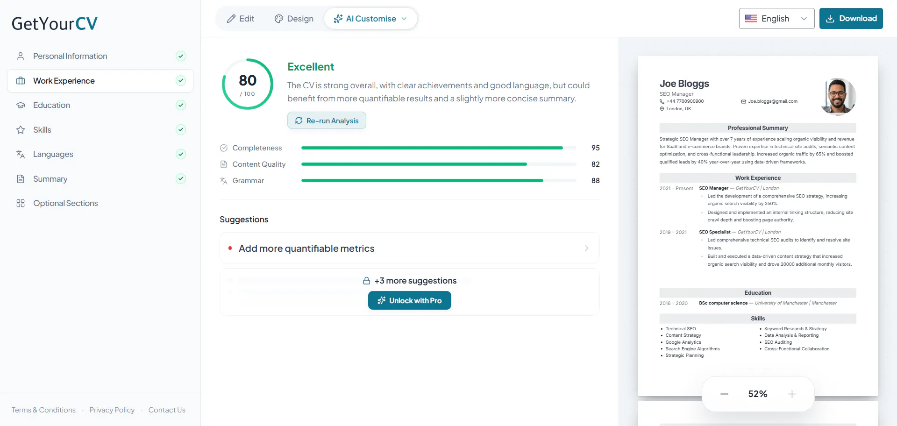The height and width of the screenshot is (426, 897).
Task: Expand the AI Customise chevron menu
Action: pyautogui.click(x=404, y=19)
